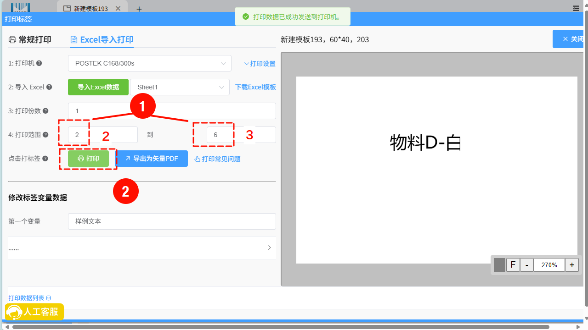The image size is (588, 330).
Task: Select the Excel导入打印 tab
Action: [x=102, y=40]
